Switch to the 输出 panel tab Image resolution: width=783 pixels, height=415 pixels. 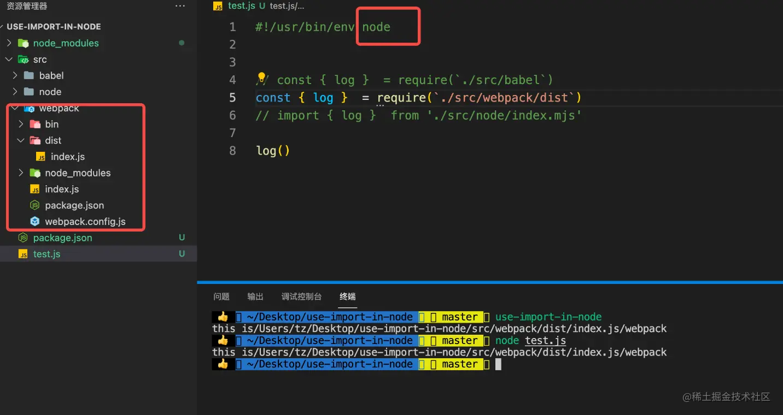coord(255,297)
